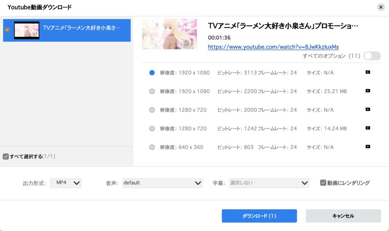Select 1280 x 720 bitrate 2000 option
The width and height of the screenshot is (389, 231).
click(x=152, y=110)
